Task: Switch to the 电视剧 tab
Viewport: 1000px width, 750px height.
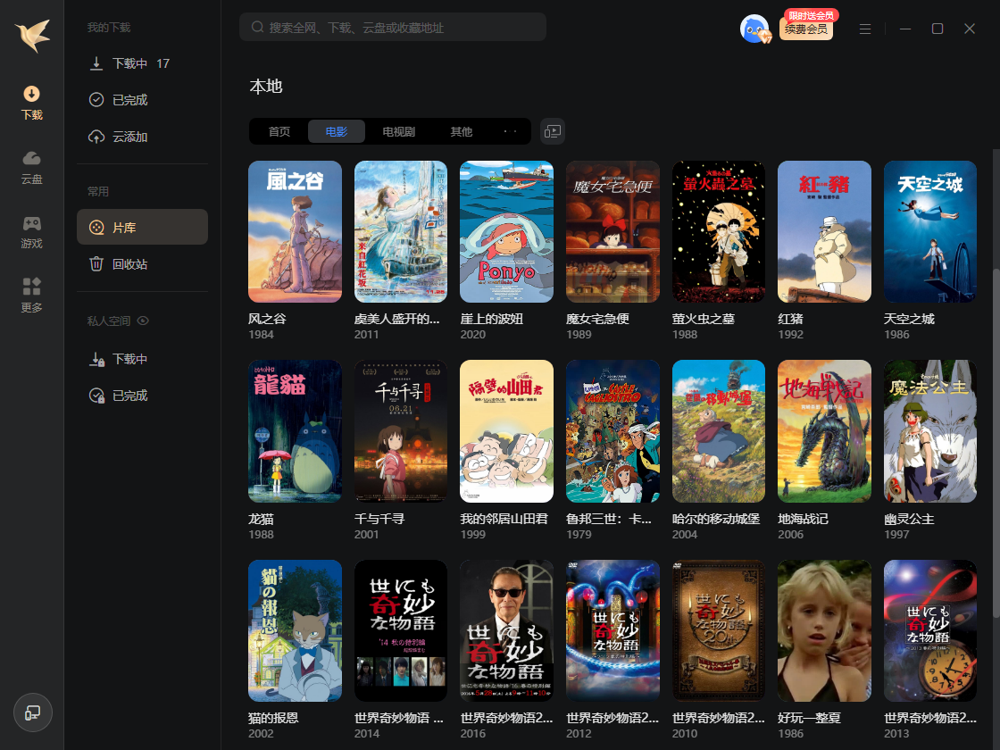Action: click(398, 131)
